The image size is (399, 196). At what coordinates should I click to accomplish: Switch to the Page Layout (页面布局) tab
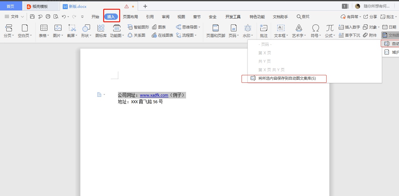pyautogui.click(x=130, y=17)
